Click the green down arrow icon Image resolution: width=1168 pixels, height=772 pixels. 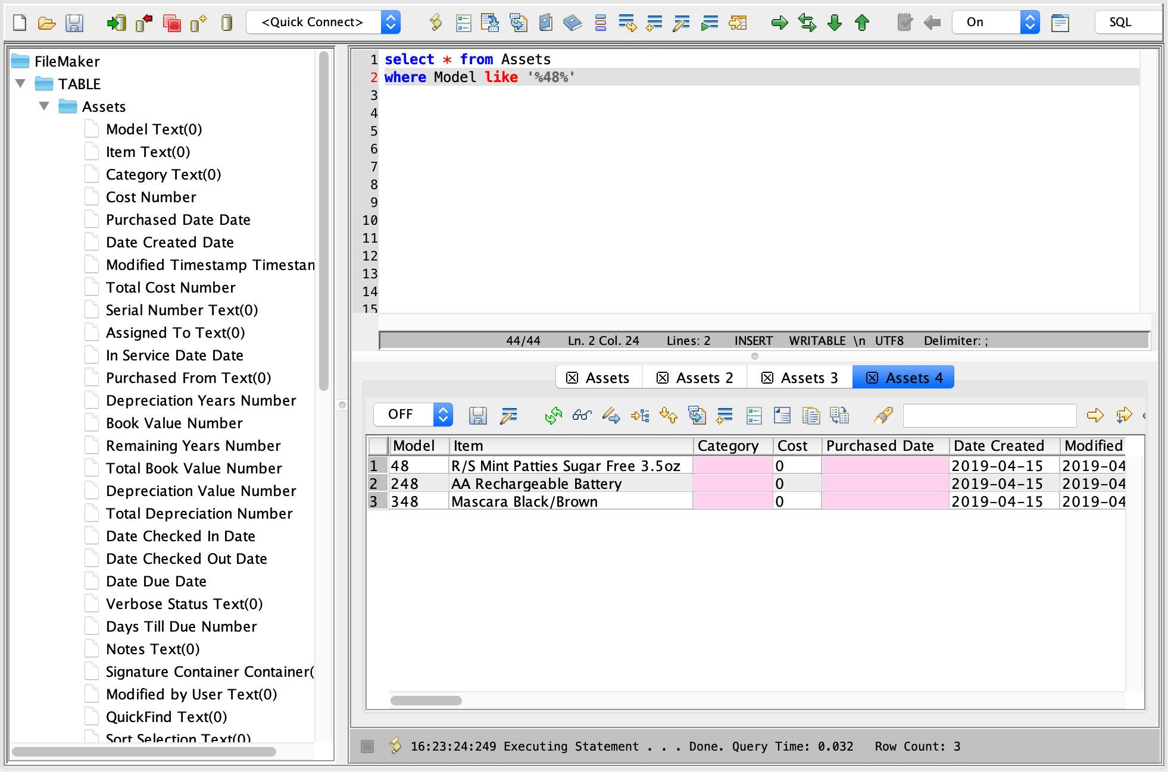pos(835,23)
